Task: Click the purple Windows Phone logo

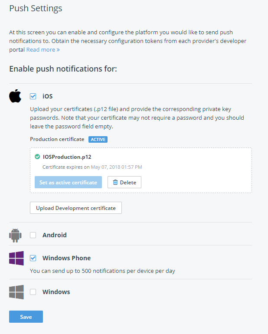Action: point(16,258)
